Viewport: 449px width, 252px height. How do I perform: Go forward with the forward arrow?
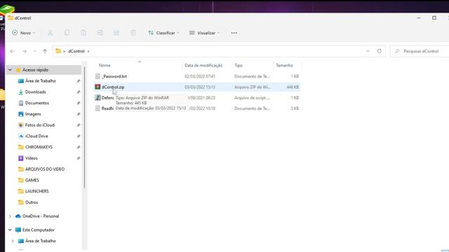point(25,51)
